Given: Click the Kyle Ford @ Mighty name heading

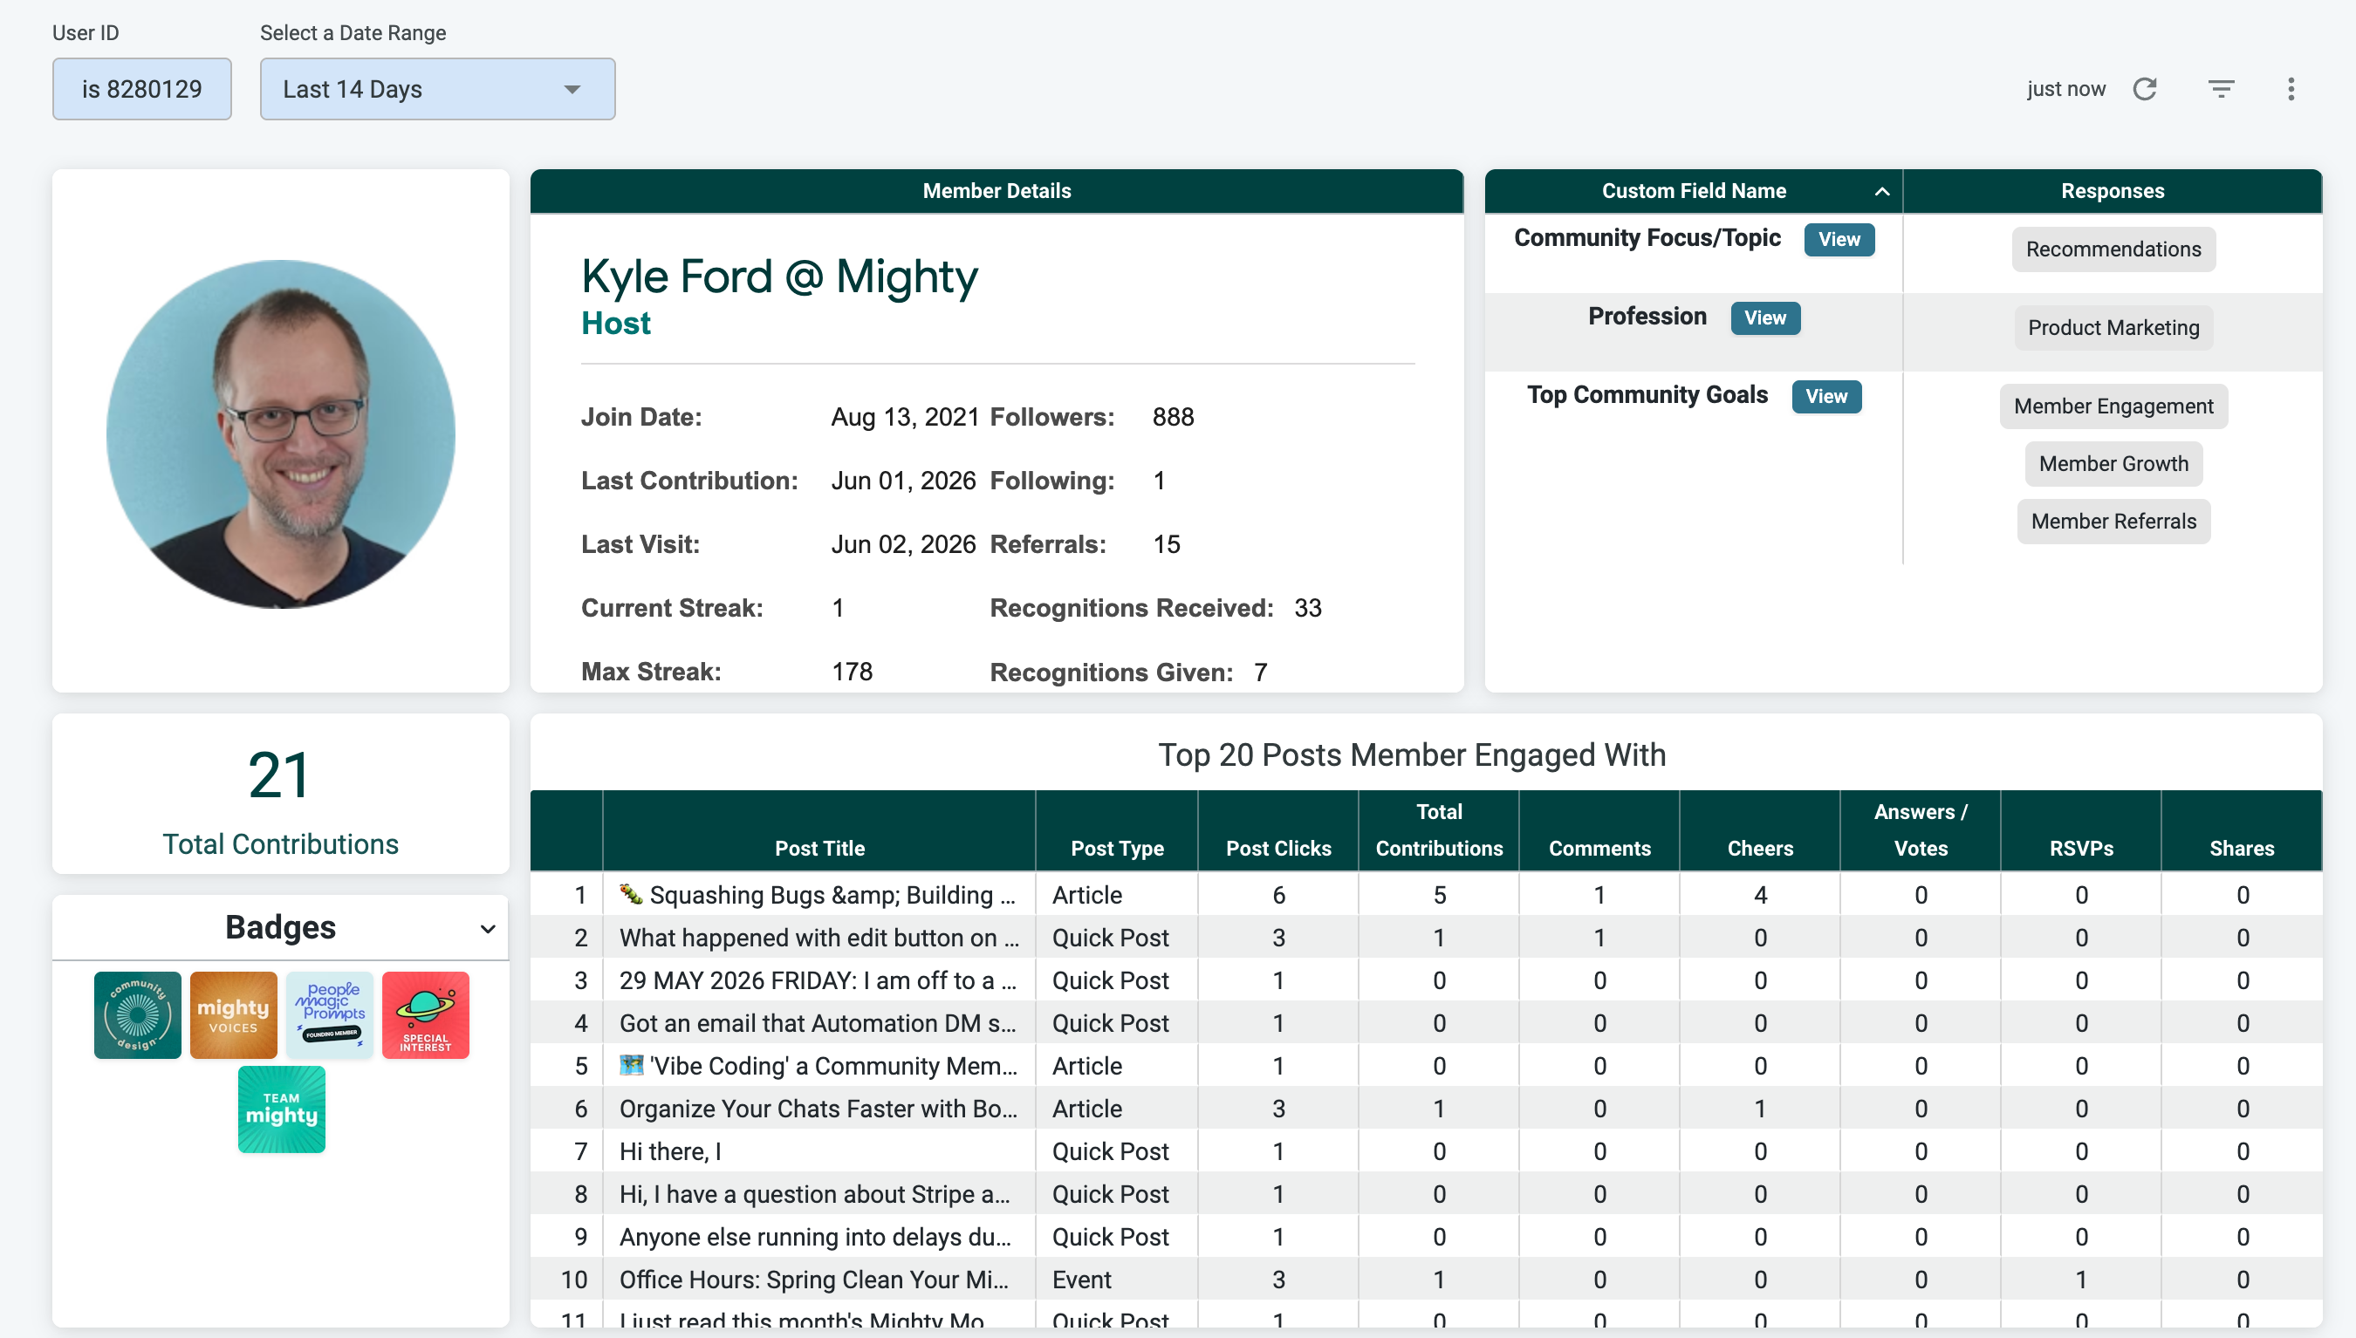Looking at the screenshot, I should [x=779, y=276].
